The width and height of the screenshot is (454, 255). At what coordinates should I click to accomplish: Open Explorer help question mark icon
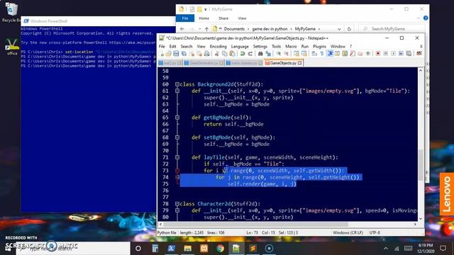point(426,18)
